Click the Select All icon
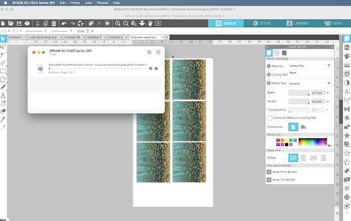Screen dimensions: 351x221 click(x=91, y=23)
